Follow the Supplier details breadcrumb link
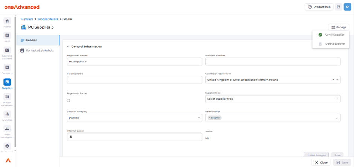 [x=47, y=19]
